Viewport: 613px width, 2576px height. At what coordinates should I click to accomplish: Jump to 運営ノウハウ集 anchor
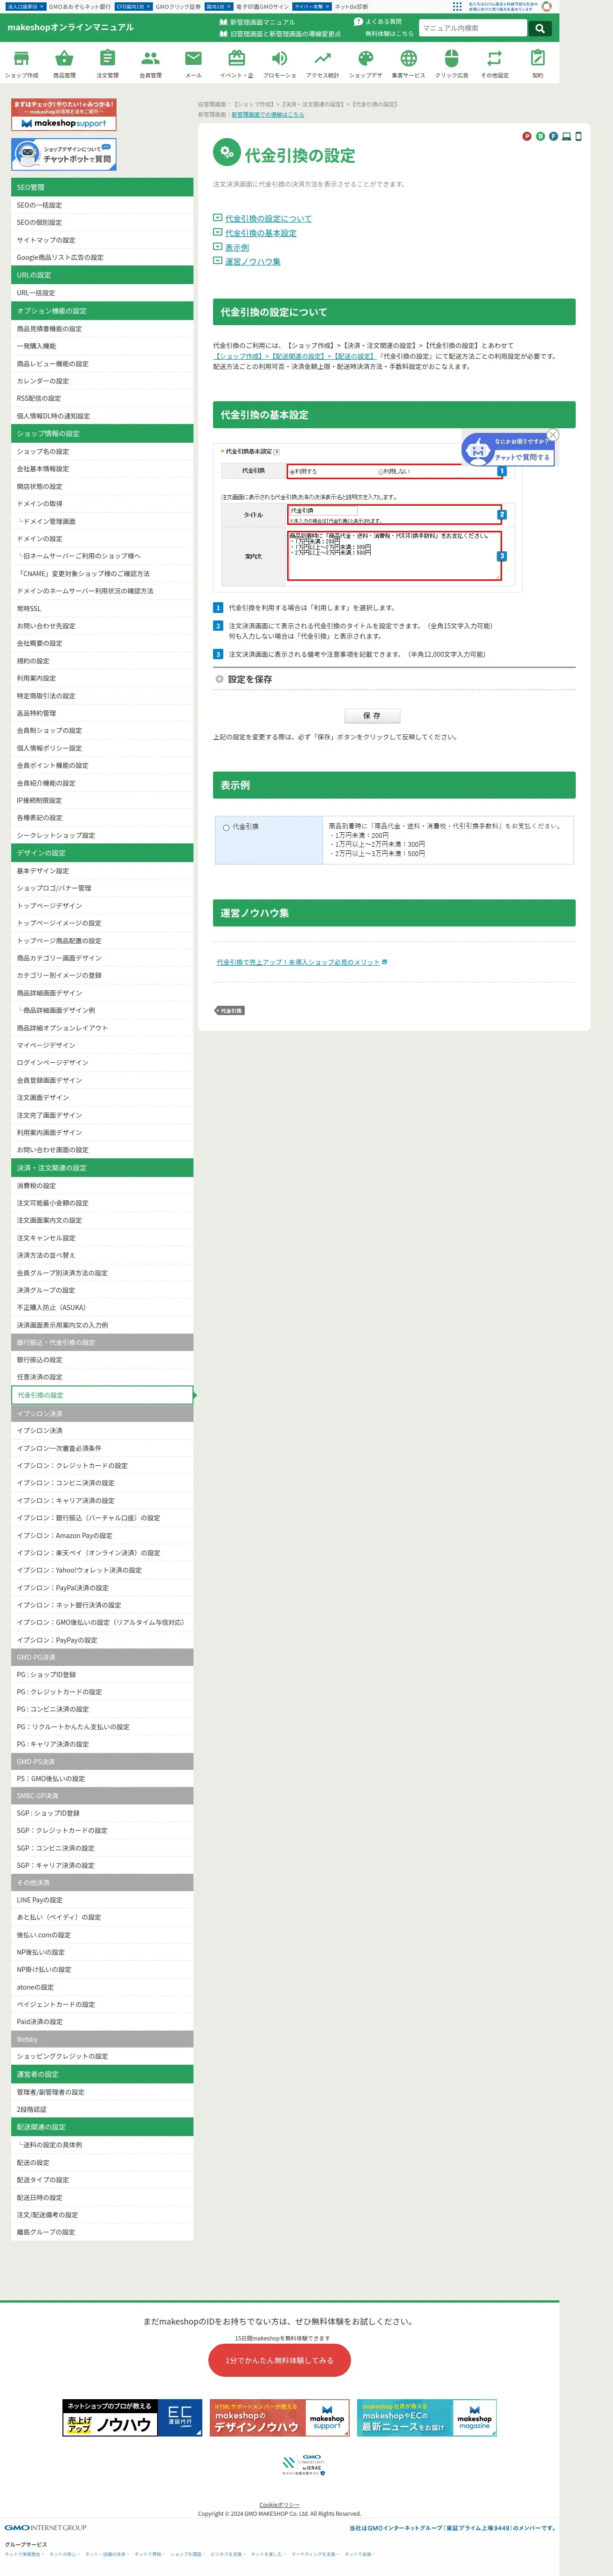coord(252,261)
